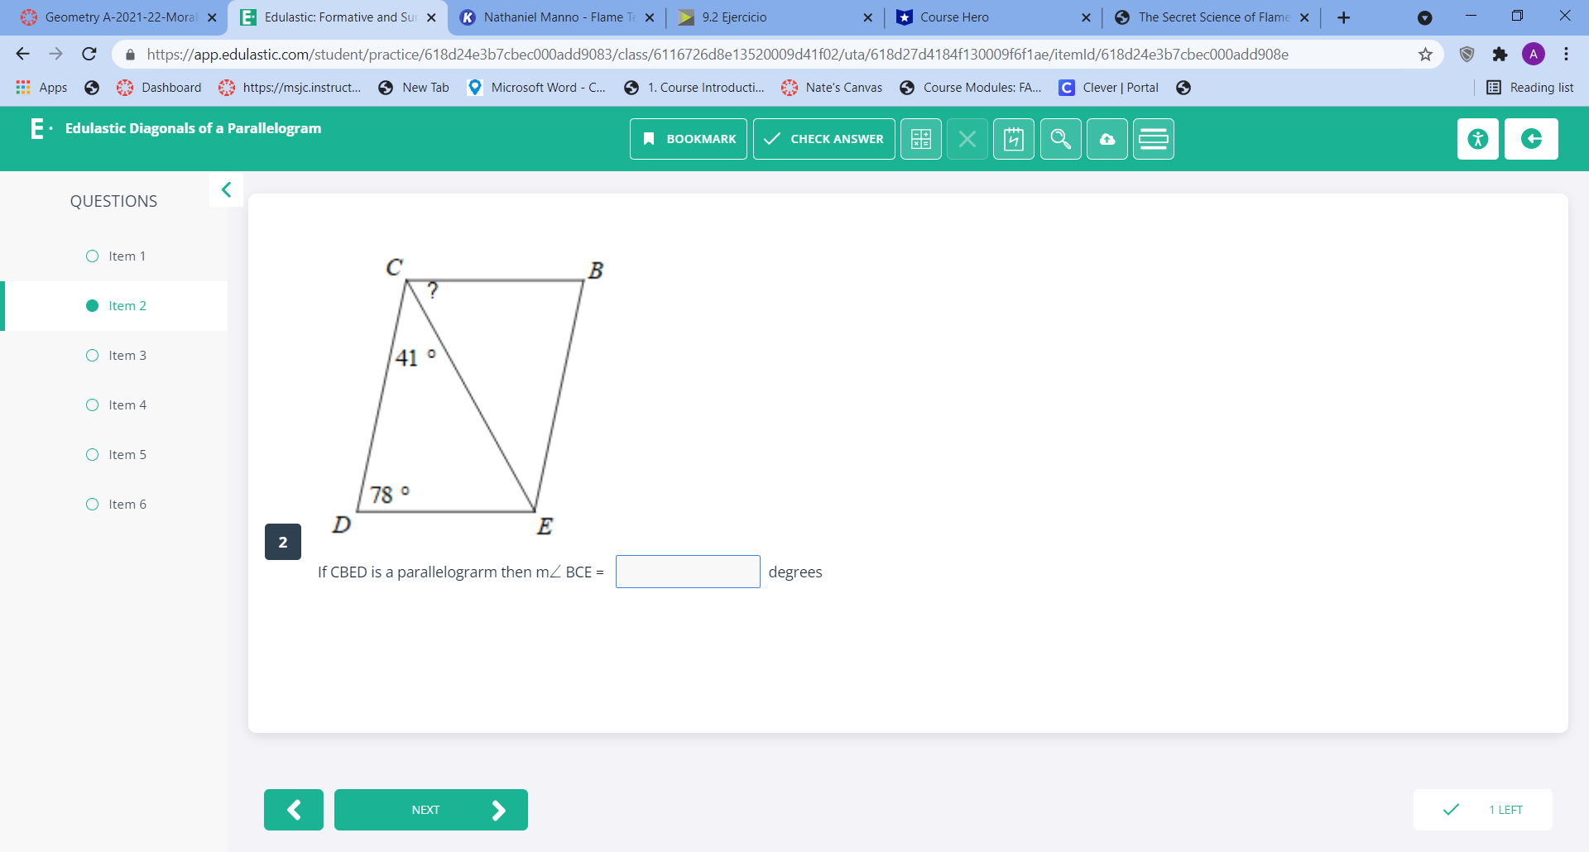This screenshot has height=852, width=1589.
Task: Reload the page with the refresh icon
Action: pyautogui.click(x=89, y=54)
